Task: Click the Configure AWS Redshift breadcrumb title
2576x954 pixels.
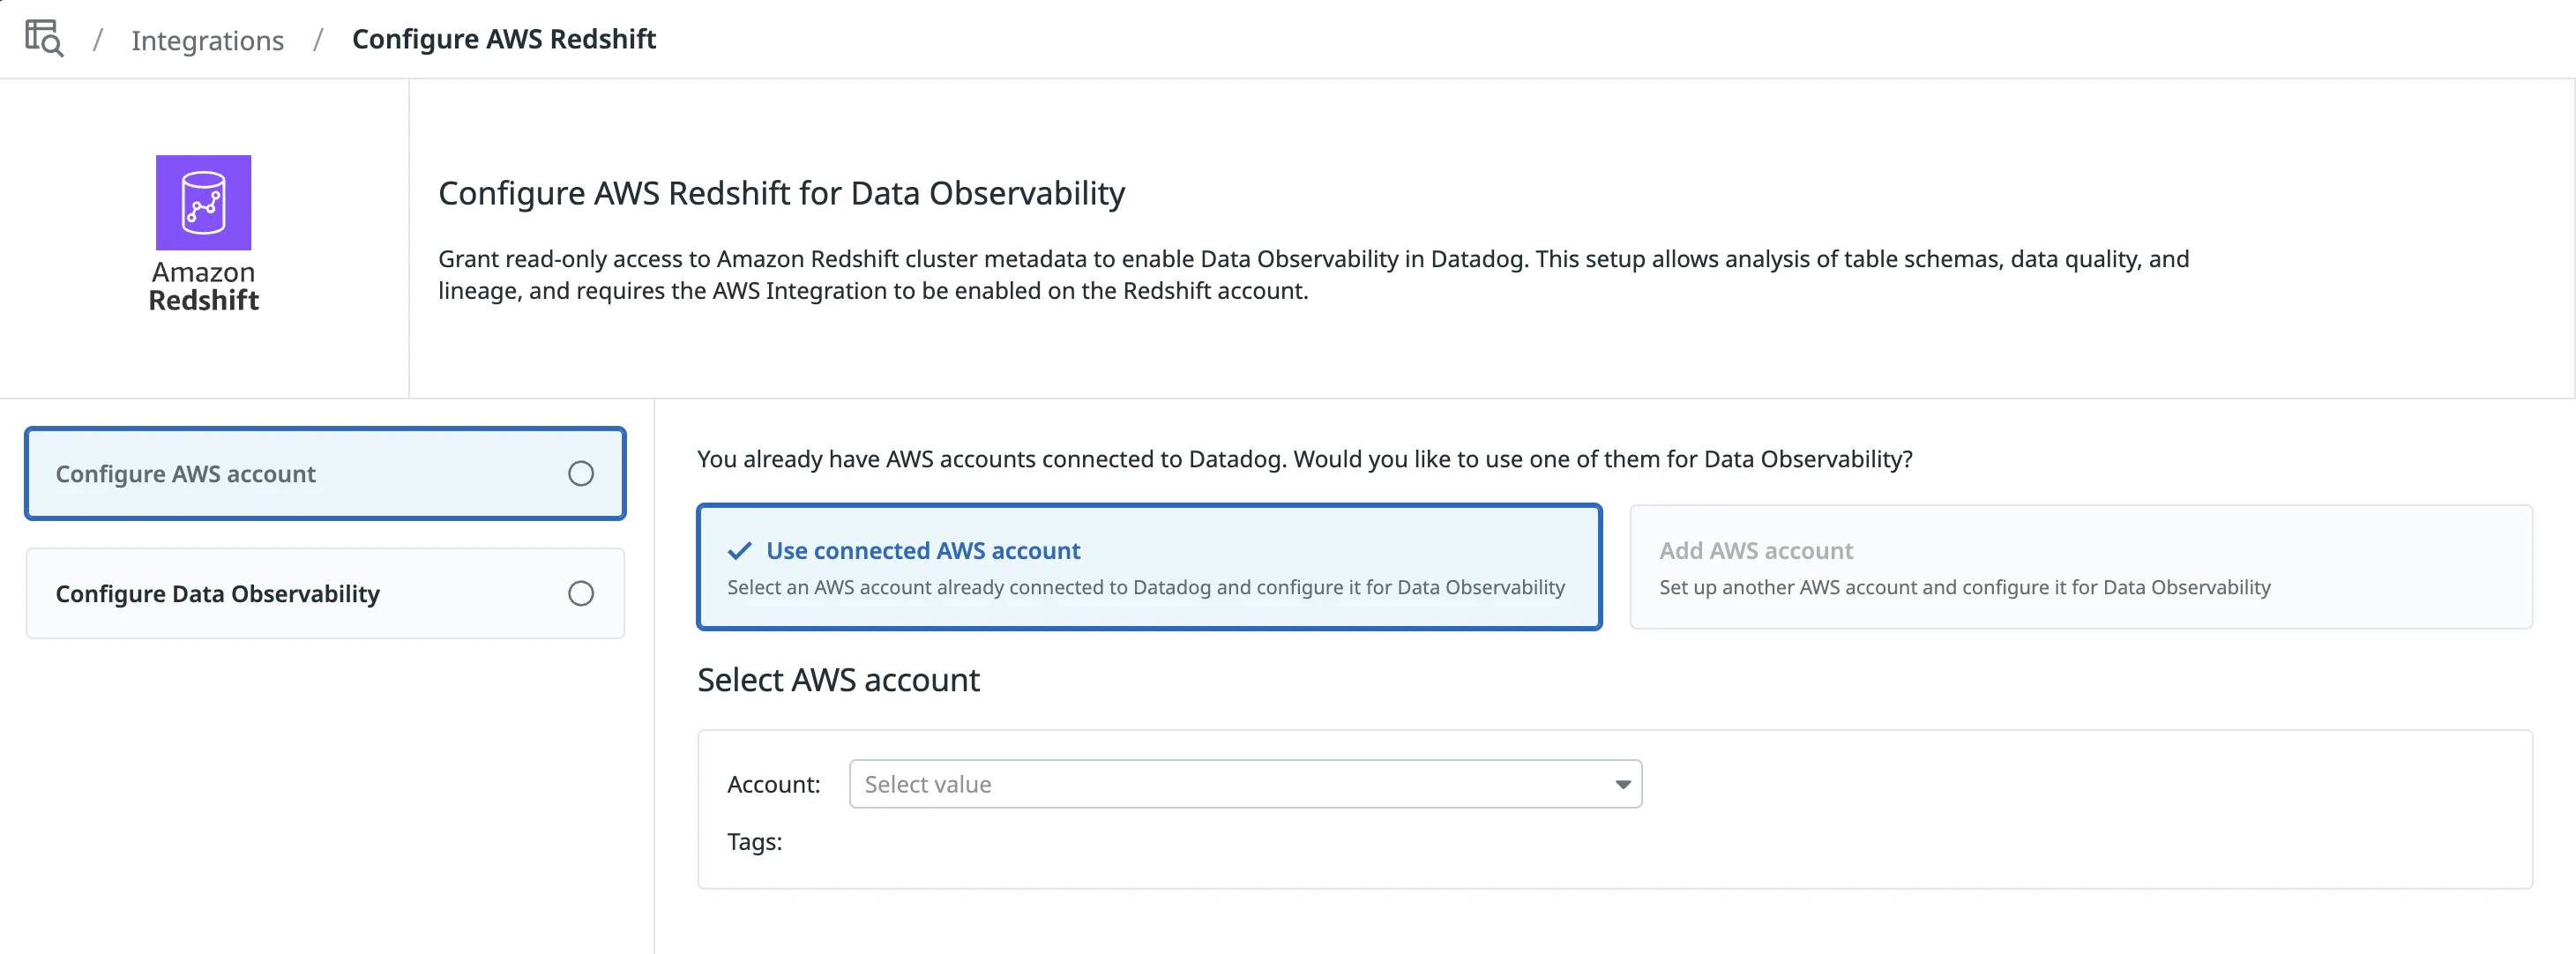Action: (x=504, y=39)
